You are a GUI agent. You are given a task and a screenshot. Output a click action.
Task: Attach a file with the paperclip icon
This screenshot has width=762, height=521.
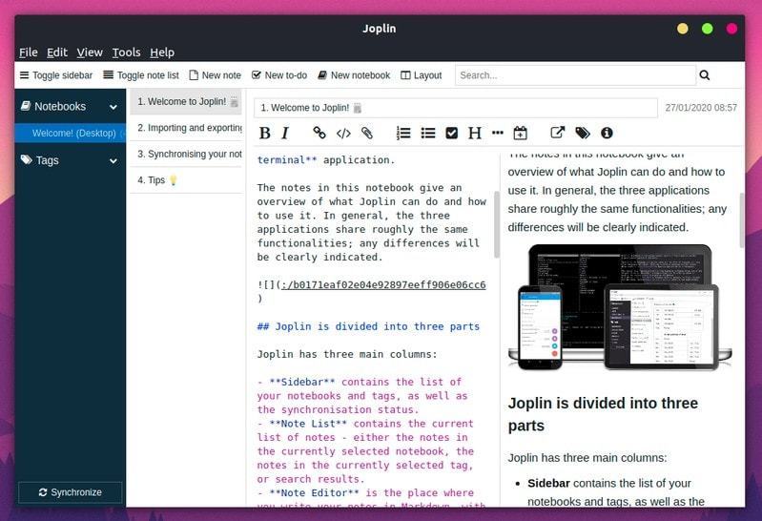366,133
